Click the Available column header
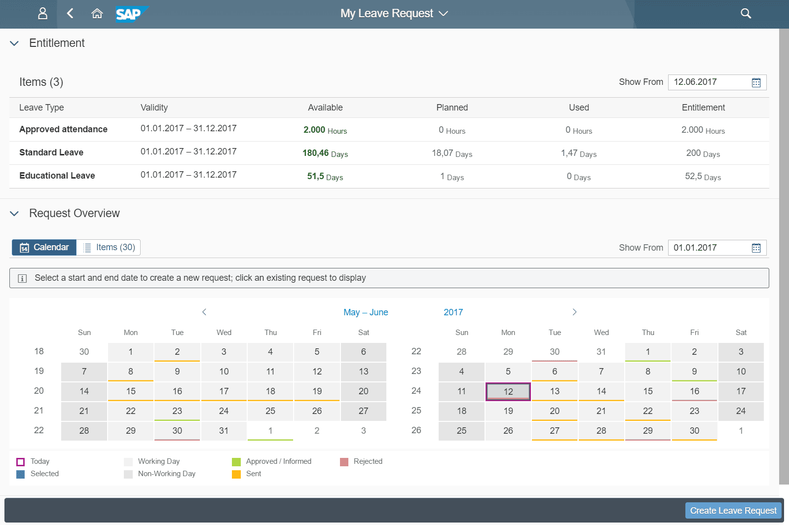This screenshot has width=789, height=525. tap(325, 108)
